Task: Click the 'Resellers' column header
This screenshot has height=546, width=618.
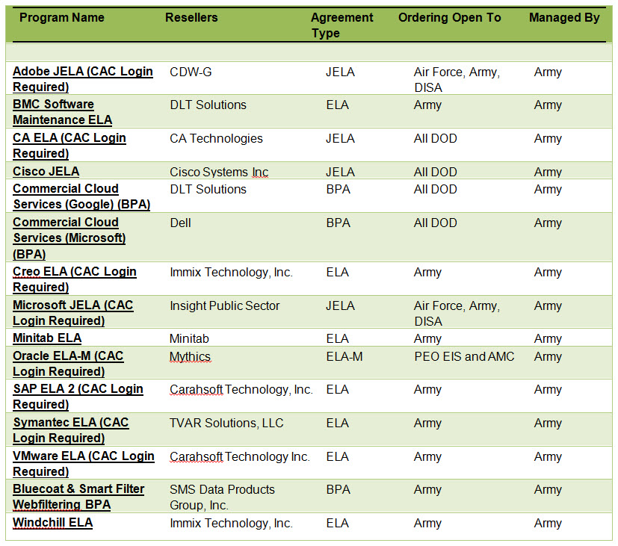Action: pos(191,18)
